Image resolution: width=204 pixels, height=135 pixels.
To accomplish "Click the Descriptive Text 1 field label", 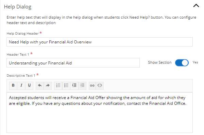I will 21,76.
